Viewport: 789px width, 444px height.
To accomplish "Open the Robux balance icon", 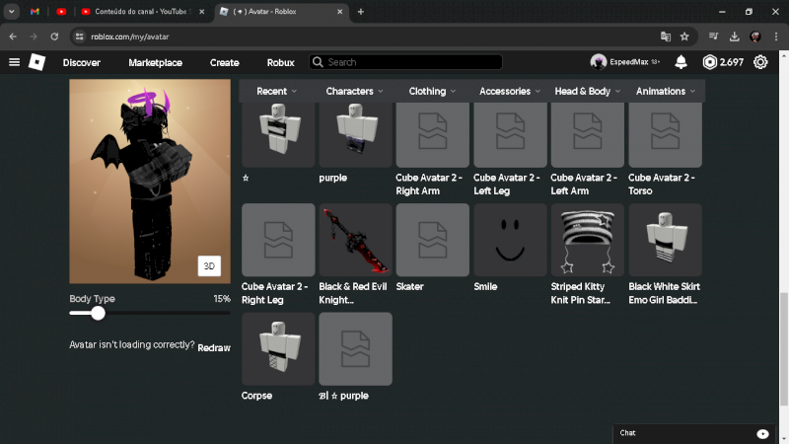I will tap(709, 62).
